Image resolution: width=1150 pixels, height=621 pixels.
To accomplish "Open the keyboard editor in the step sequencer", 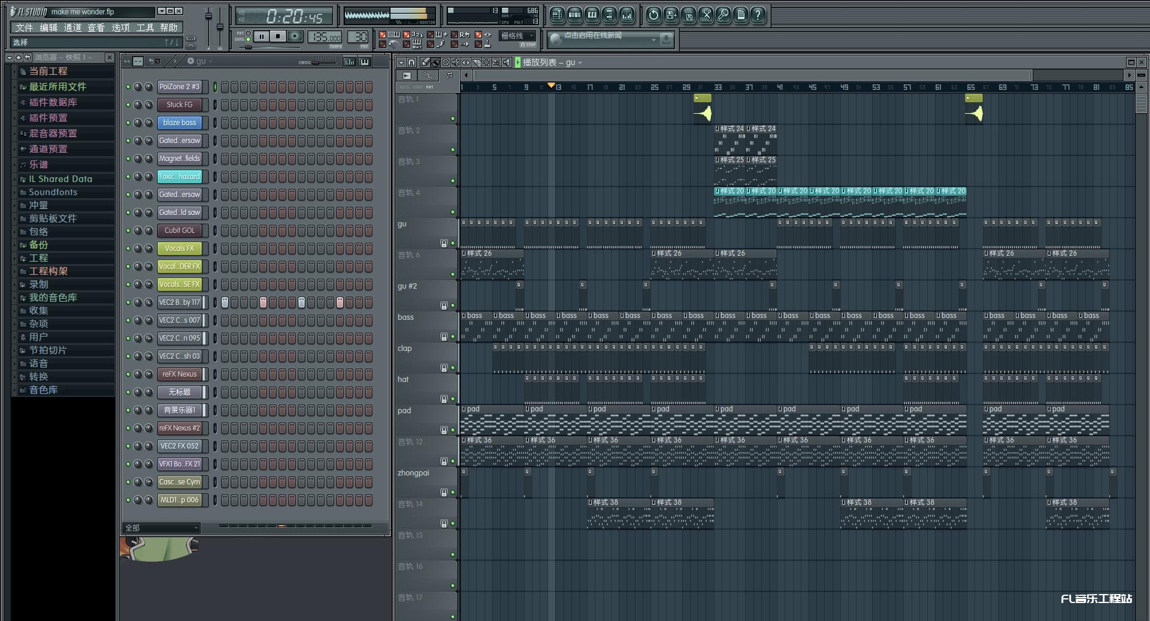I will pos(365,62).
